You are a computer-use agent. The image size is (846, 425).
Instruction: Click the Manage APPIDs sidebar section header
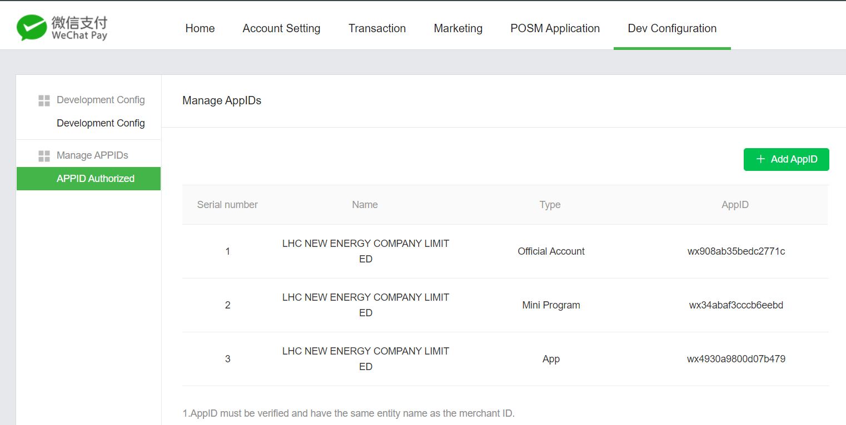click(x=92, y=155)
